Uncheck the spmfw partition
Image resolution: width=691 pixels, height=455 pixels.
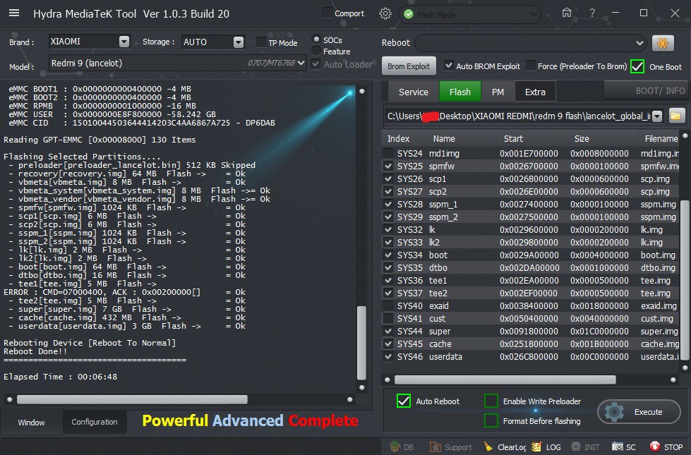(388, 166)
